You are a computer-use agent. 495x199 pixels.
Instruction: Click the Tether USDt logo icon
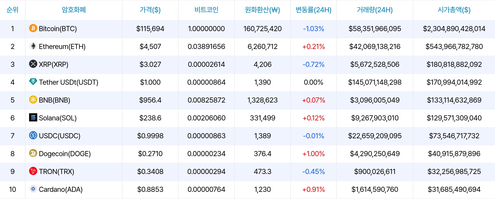pyautogui.click(x=33, y=82)
